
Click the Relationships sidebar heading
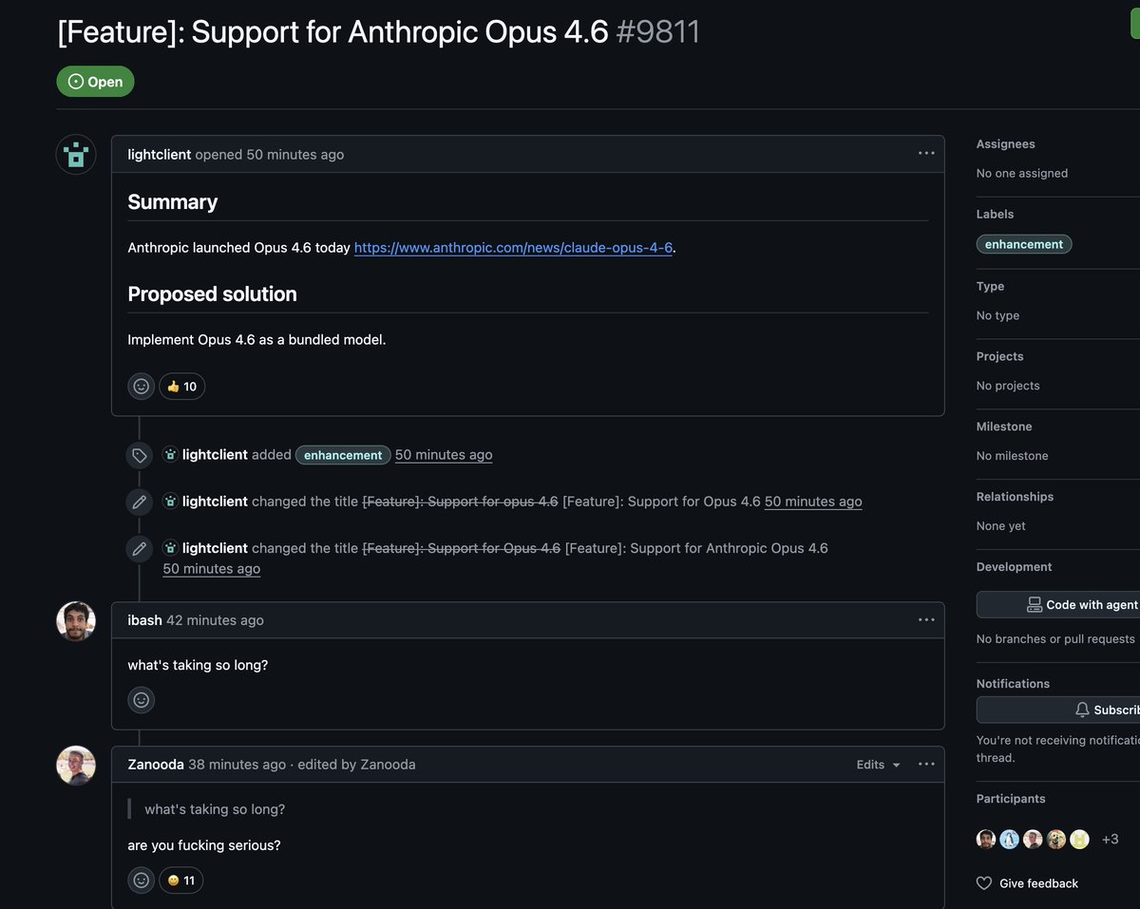(1016, 498)
